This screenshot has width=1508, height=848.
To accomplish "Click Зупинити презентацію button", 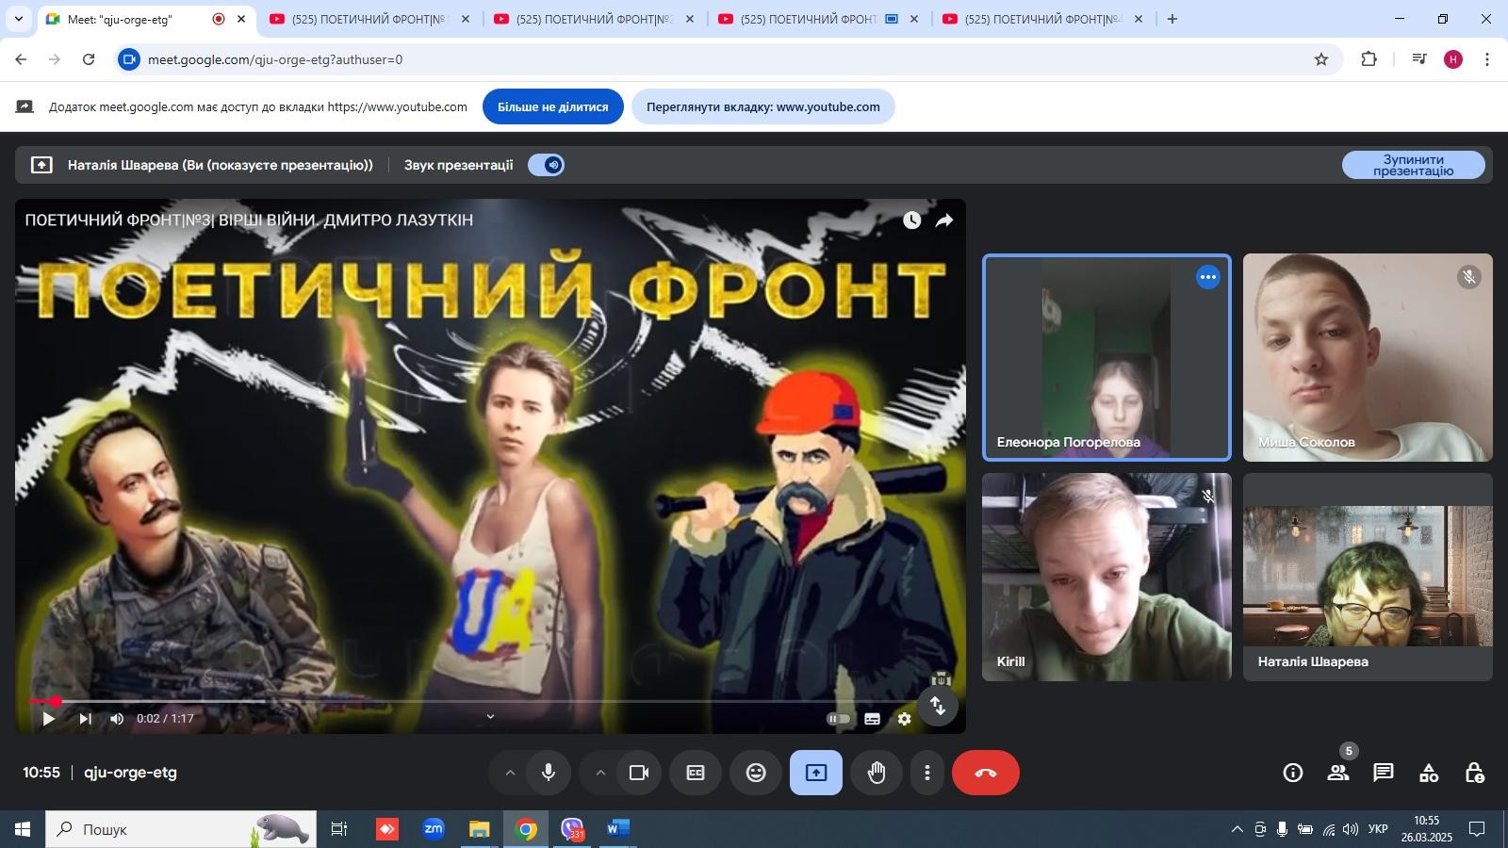I will (1413, 165).
